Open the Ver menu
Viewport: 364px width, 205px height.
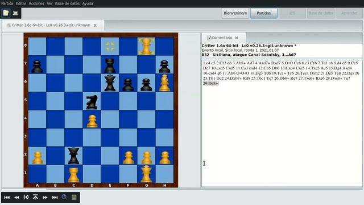point(49,3)
